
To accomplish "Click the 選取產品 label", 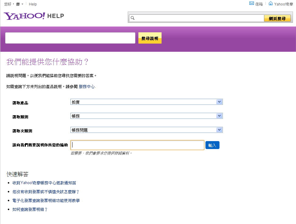I will coord(20,103).
